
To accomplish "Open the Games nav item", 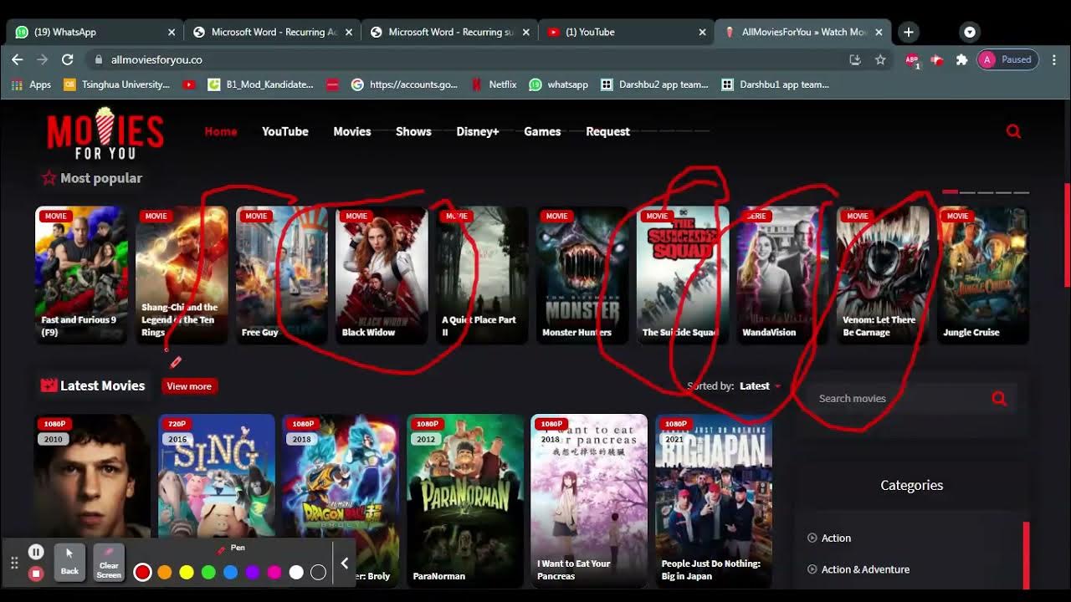I will point(542,131).
